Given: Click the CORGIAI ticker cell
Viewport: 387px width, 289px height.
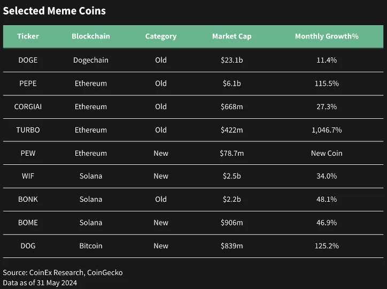Looking at the screenshot, I should pos(28,107).
